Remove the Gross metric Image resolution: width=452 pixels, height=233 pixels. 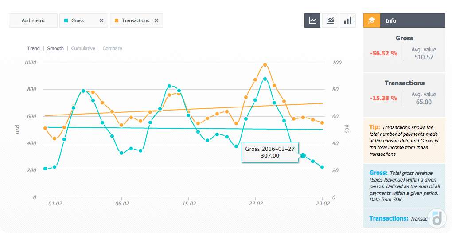coord(101,20)
